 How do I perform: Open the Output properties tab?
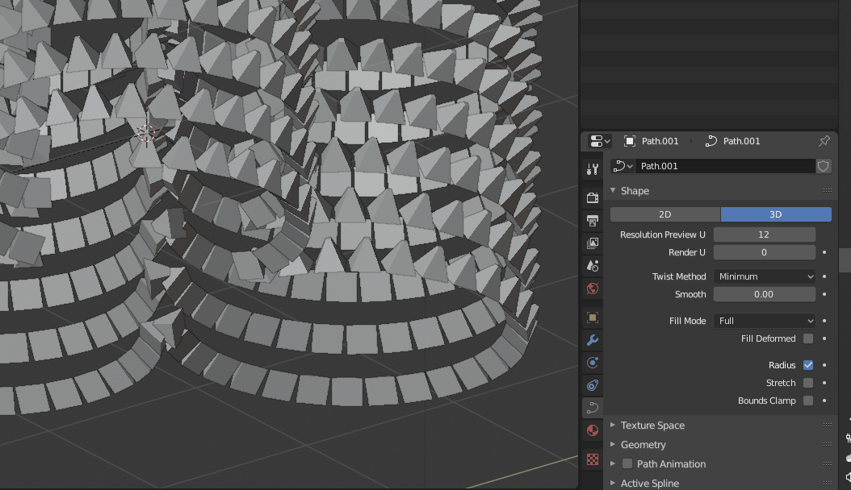[x=592, y=220]
